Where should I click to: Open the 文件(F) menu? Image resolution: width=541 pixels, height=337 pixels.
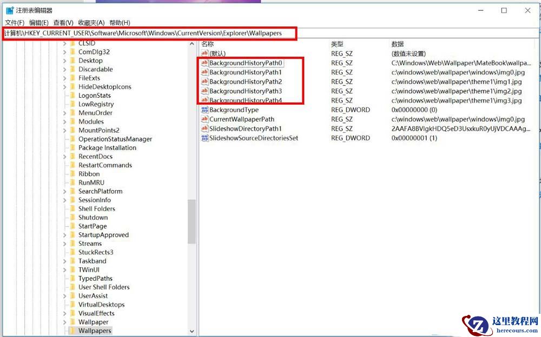[15, 23]
